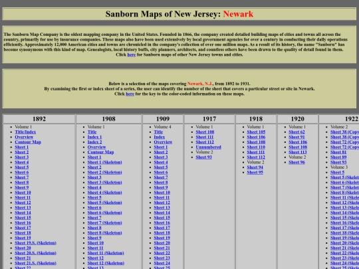Open Sheet 111 in the 1917 column
The width and height of the screenshot is (359, 269).
pyautogui.click(x=205, y=137)
